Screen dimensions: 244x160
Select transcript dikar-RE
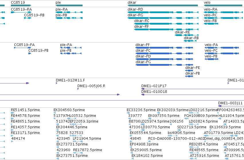(187, 35)
